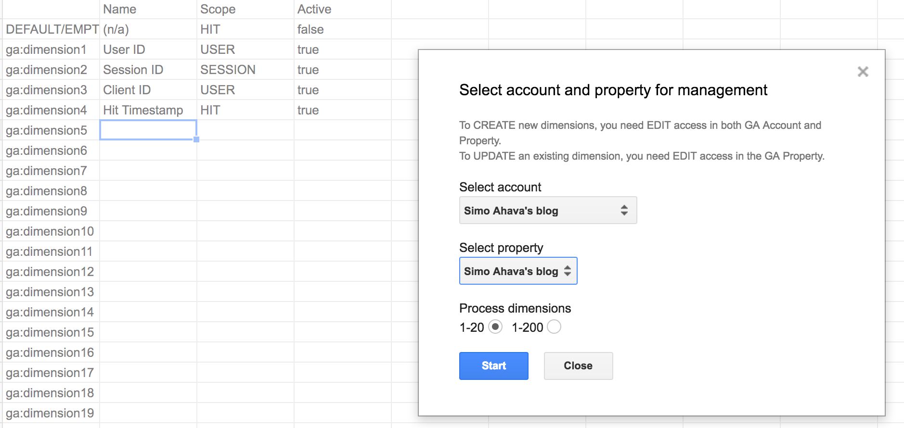Click the Active column header cell

(x=342, y=9)
